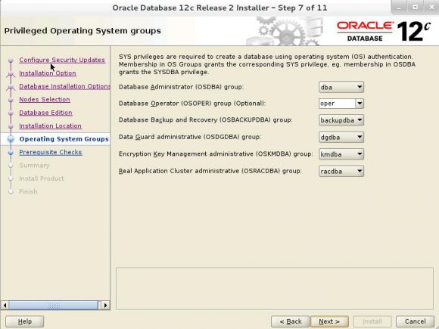439x329 pixels.
Task: Proceed with the Next button
Action: click(x=329, y=321)
